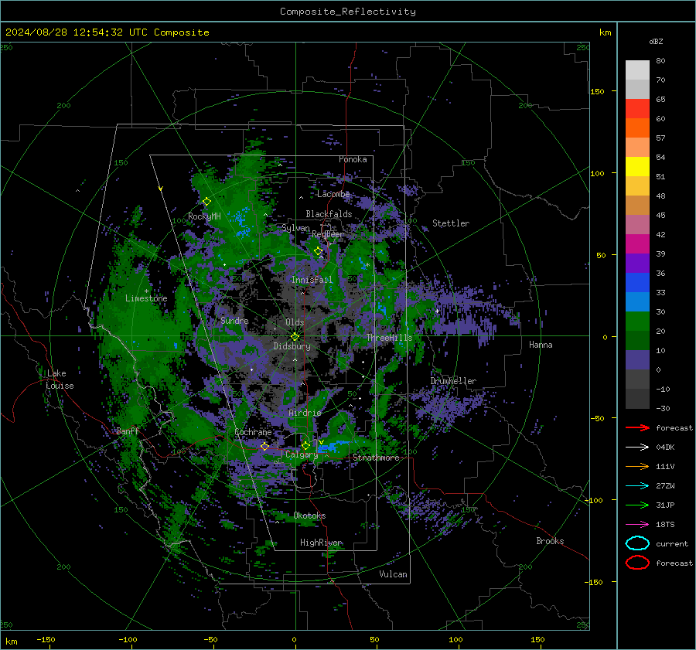Click the Drumheller label
Screen dimensions: 696x650
[x=453, y=381]
